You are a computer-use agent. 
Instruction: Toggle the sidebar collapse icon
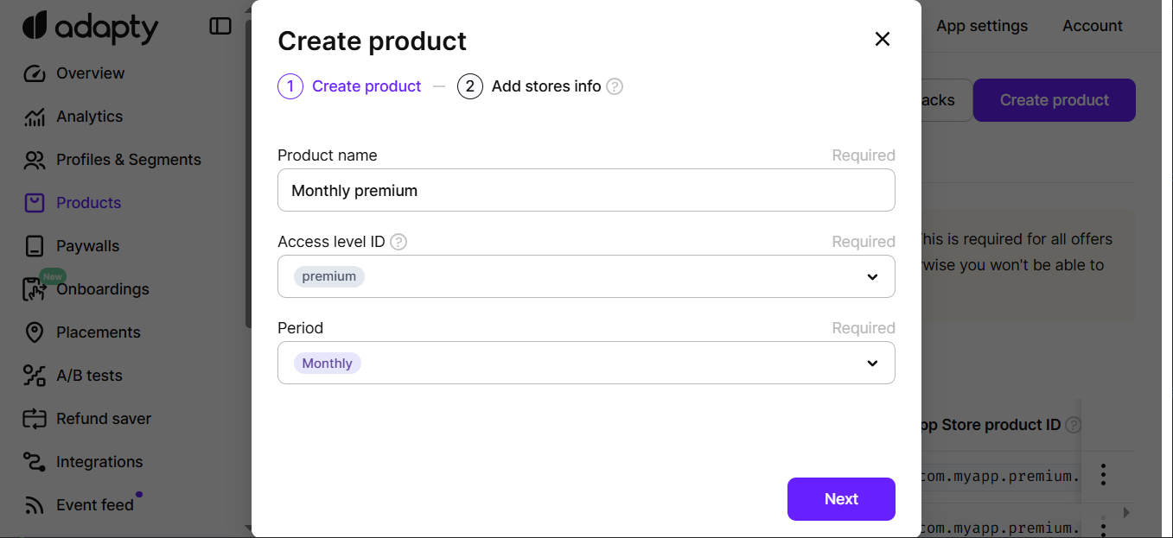[x=220, y=27]
